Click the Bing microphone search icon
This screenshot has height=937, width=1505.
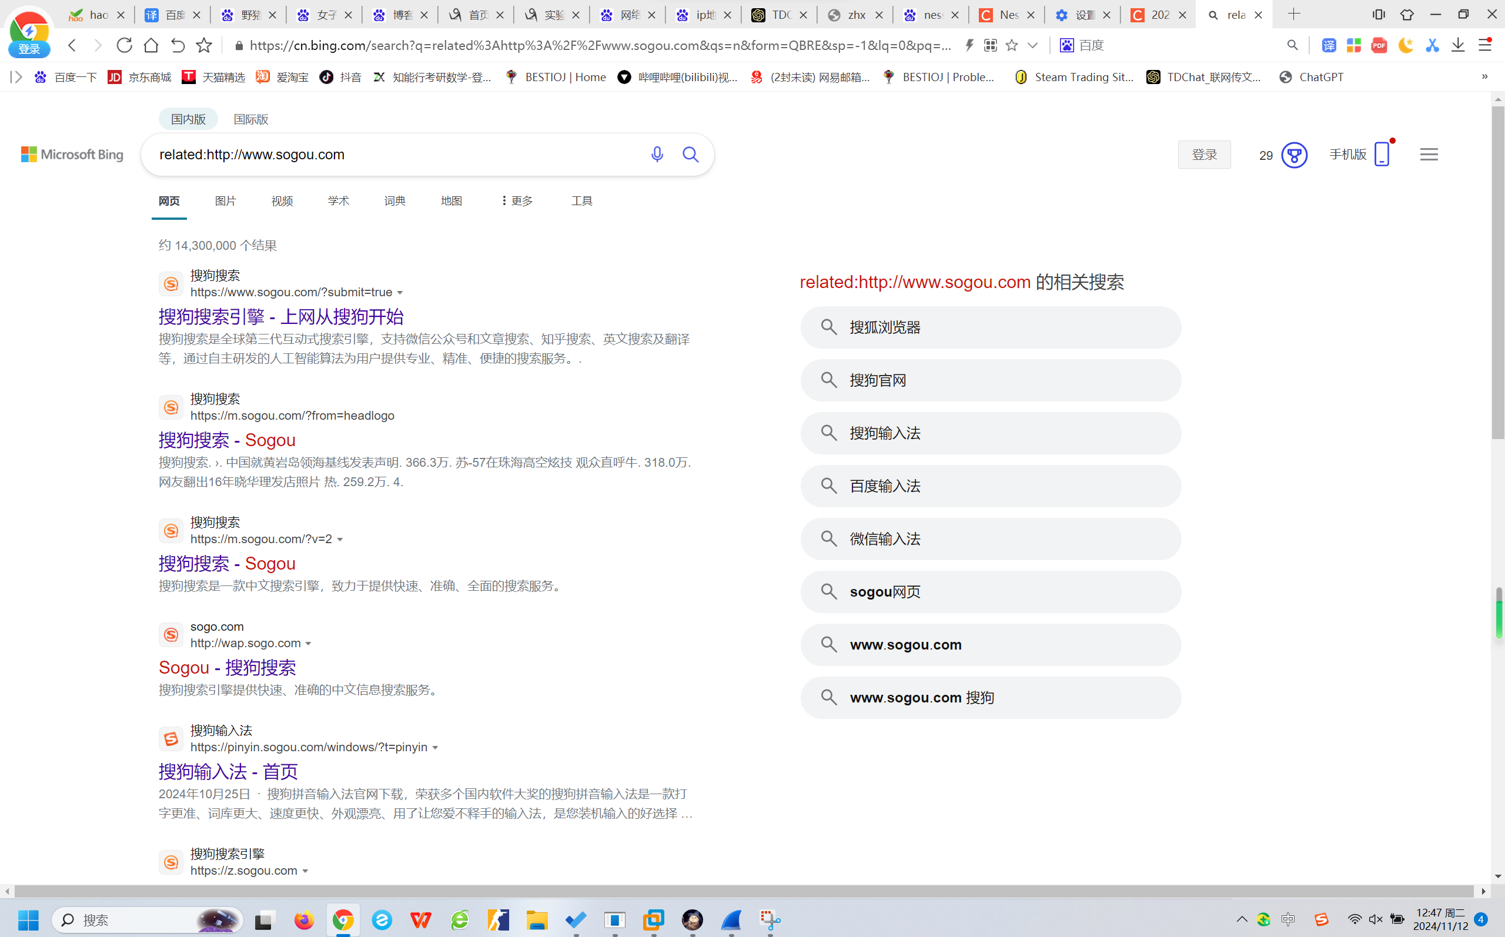click(x=657, y=155)
